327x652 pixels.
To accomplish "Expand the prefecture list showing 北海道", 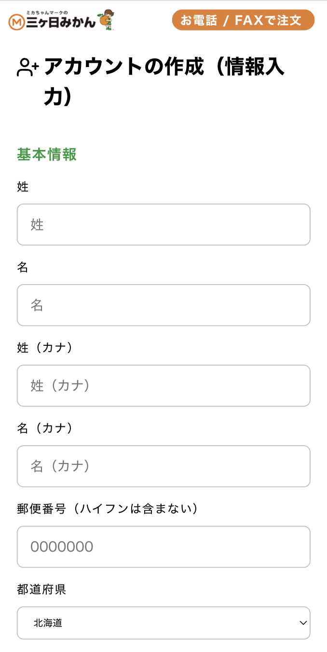I will click(x=163, y=623).
